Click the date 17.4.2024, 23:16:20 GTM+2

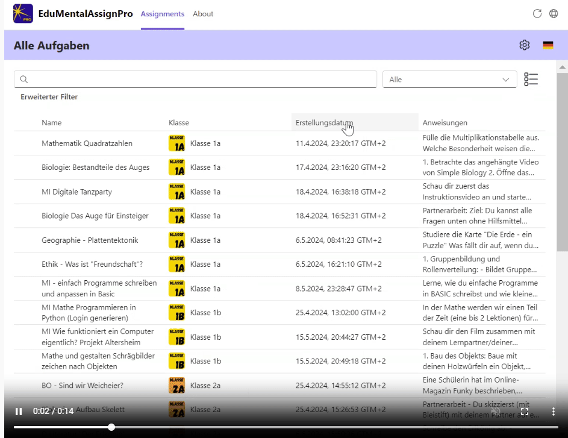pyautogui.click(x=340, y=167)
